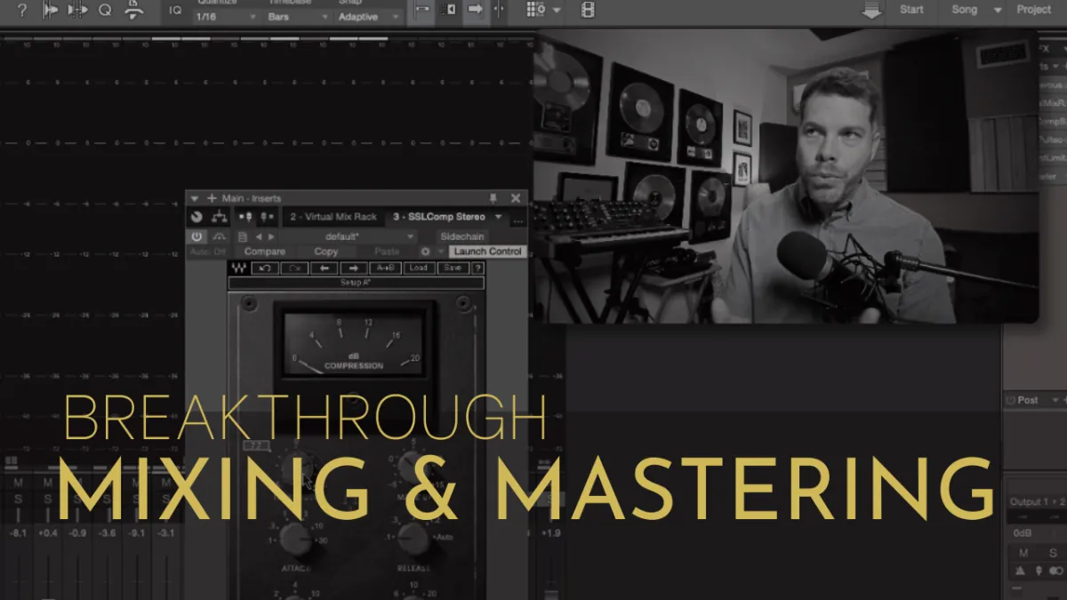The image size is (1067, 600).
Task: Click the gear settings icon beside Paste
Action: tap(425, 252)
